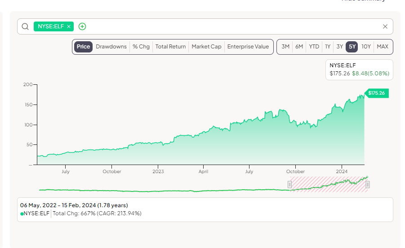Click the $175.26 price flag label
405x248 pixels.
tap(377, 93)
